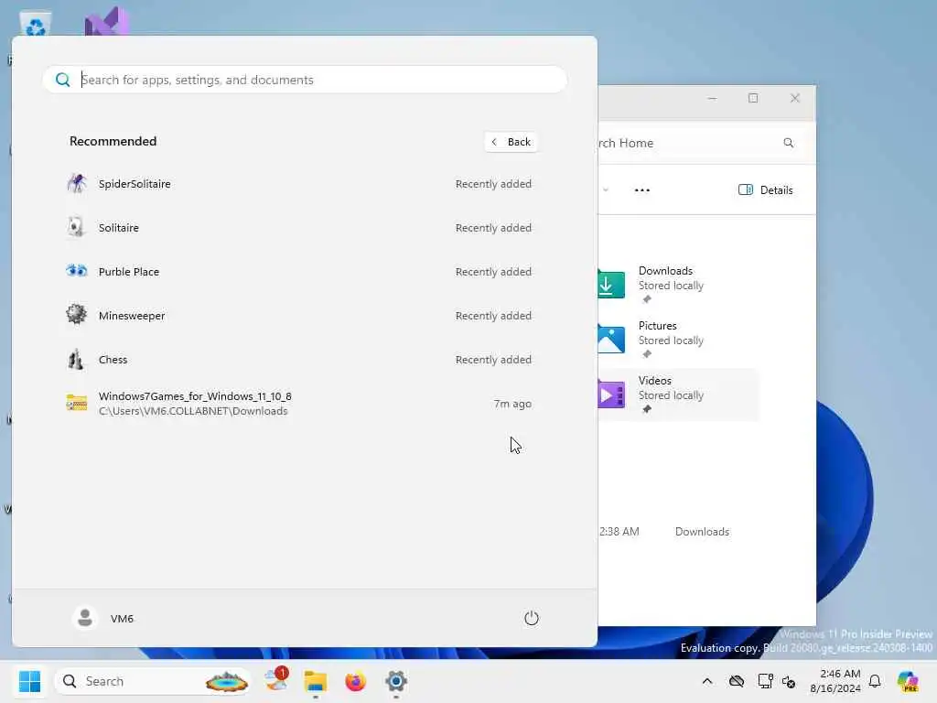This screenshot has width=937, height=703.
Task: Click the Pictures 'Stored locally' text
Action: (671, 341)
